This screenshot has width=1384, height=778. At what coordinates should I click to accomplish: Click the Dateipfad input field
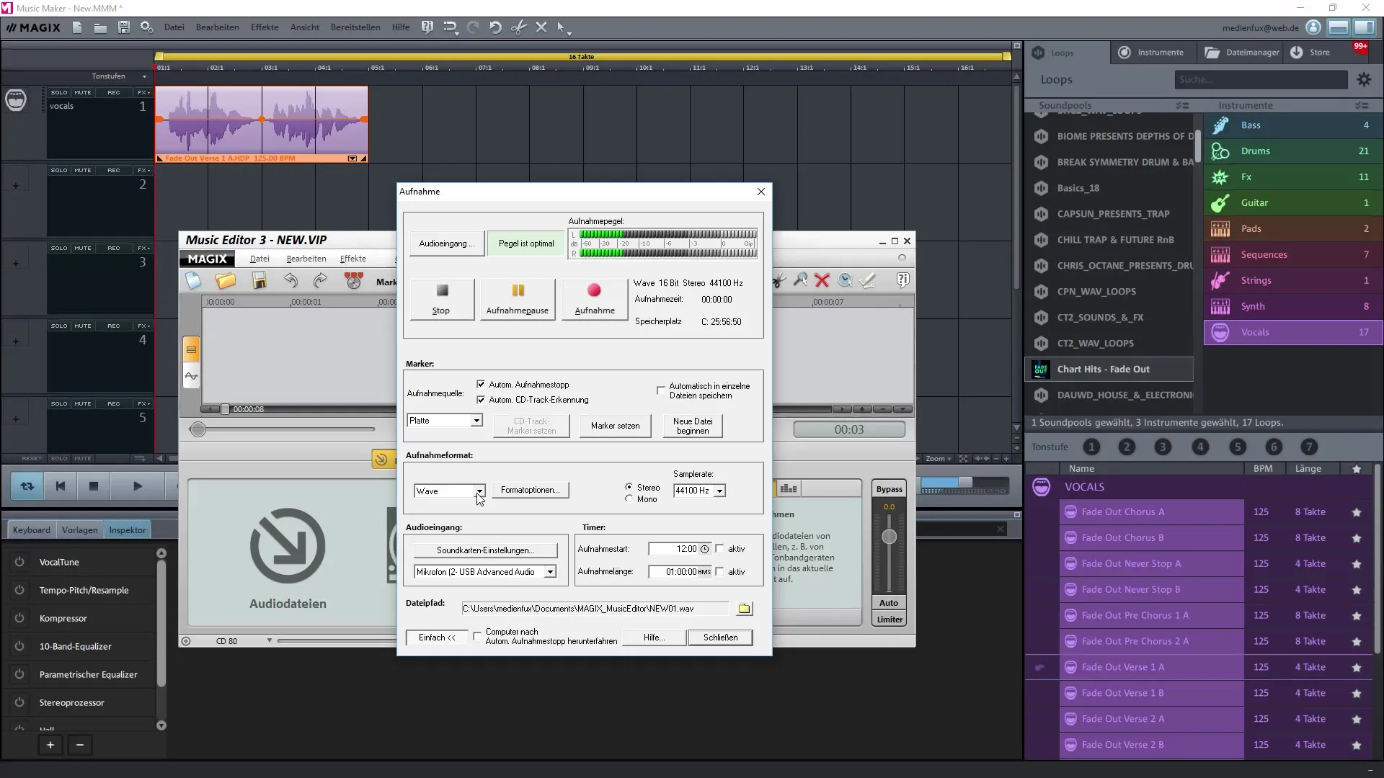pos(595,609)
